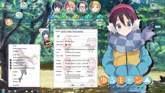Switch to the Previous Versions tab

click(x=78, y=32)
